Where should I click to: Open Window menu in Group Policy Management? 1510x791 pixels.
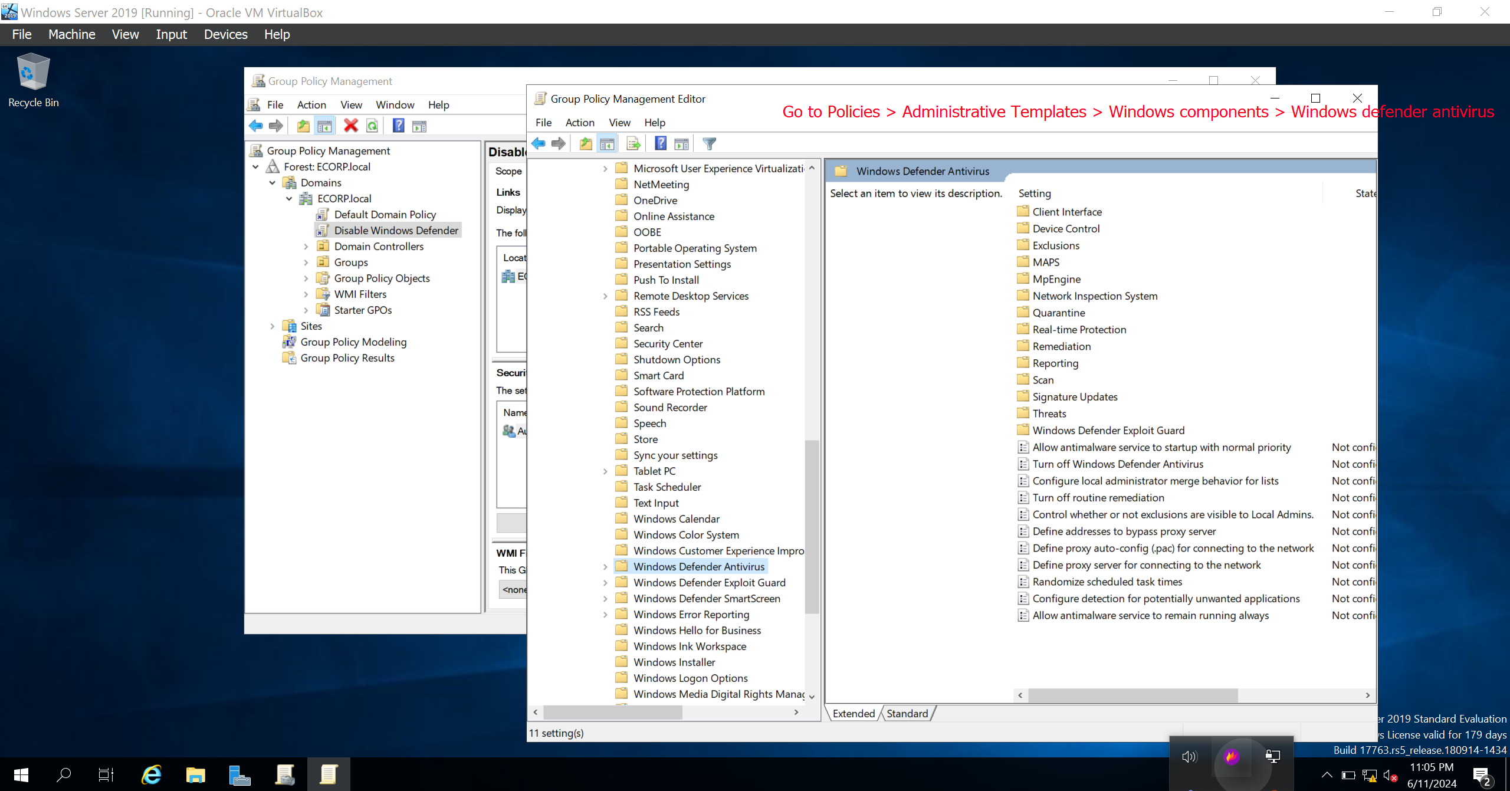(395, 104)
